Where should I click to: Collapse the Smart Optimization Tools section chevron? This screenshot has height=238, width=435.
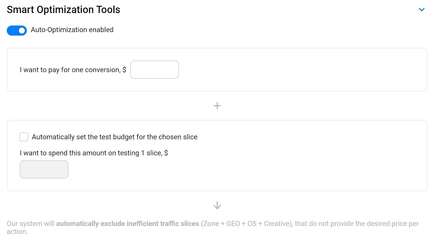[x=421, y=10]
